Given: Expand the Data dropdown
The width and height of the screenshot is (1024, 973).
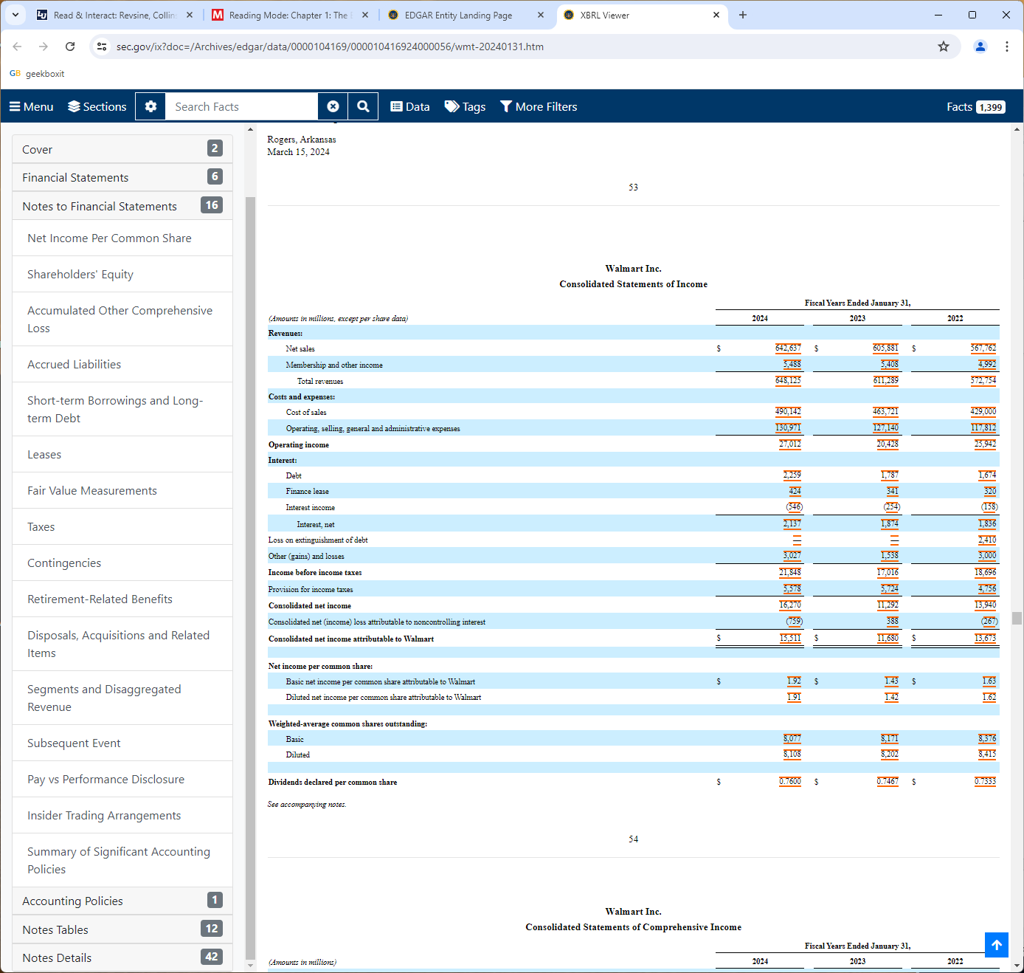Looking at the screenshot, I should tap(410, 106).
